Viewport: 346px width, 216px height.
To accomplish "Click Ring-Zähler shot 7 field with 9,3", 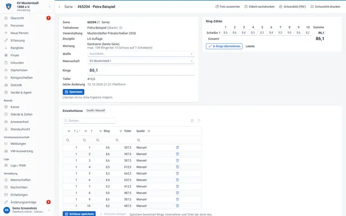I will (280, 32).
